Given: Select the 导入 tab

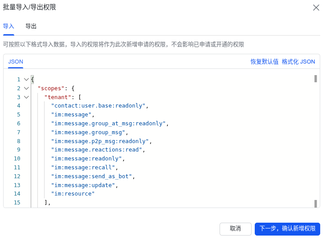Looking at the screenshot, I should (x=8, y=26).
